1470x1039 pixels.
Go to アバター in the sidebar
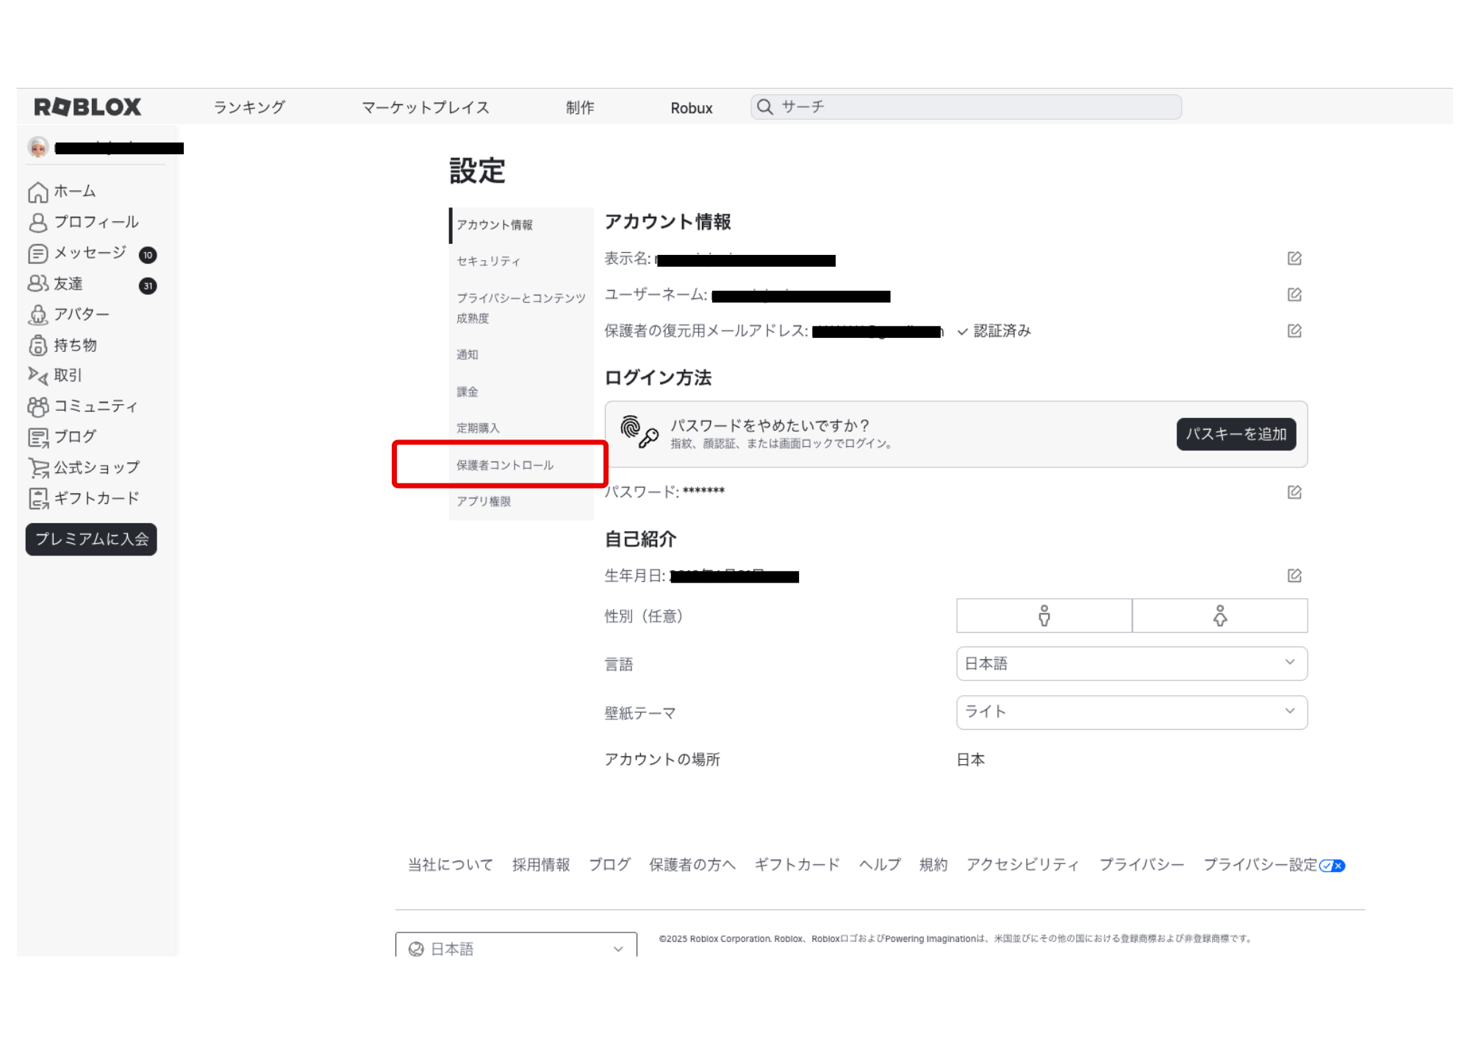pos(81,314)
